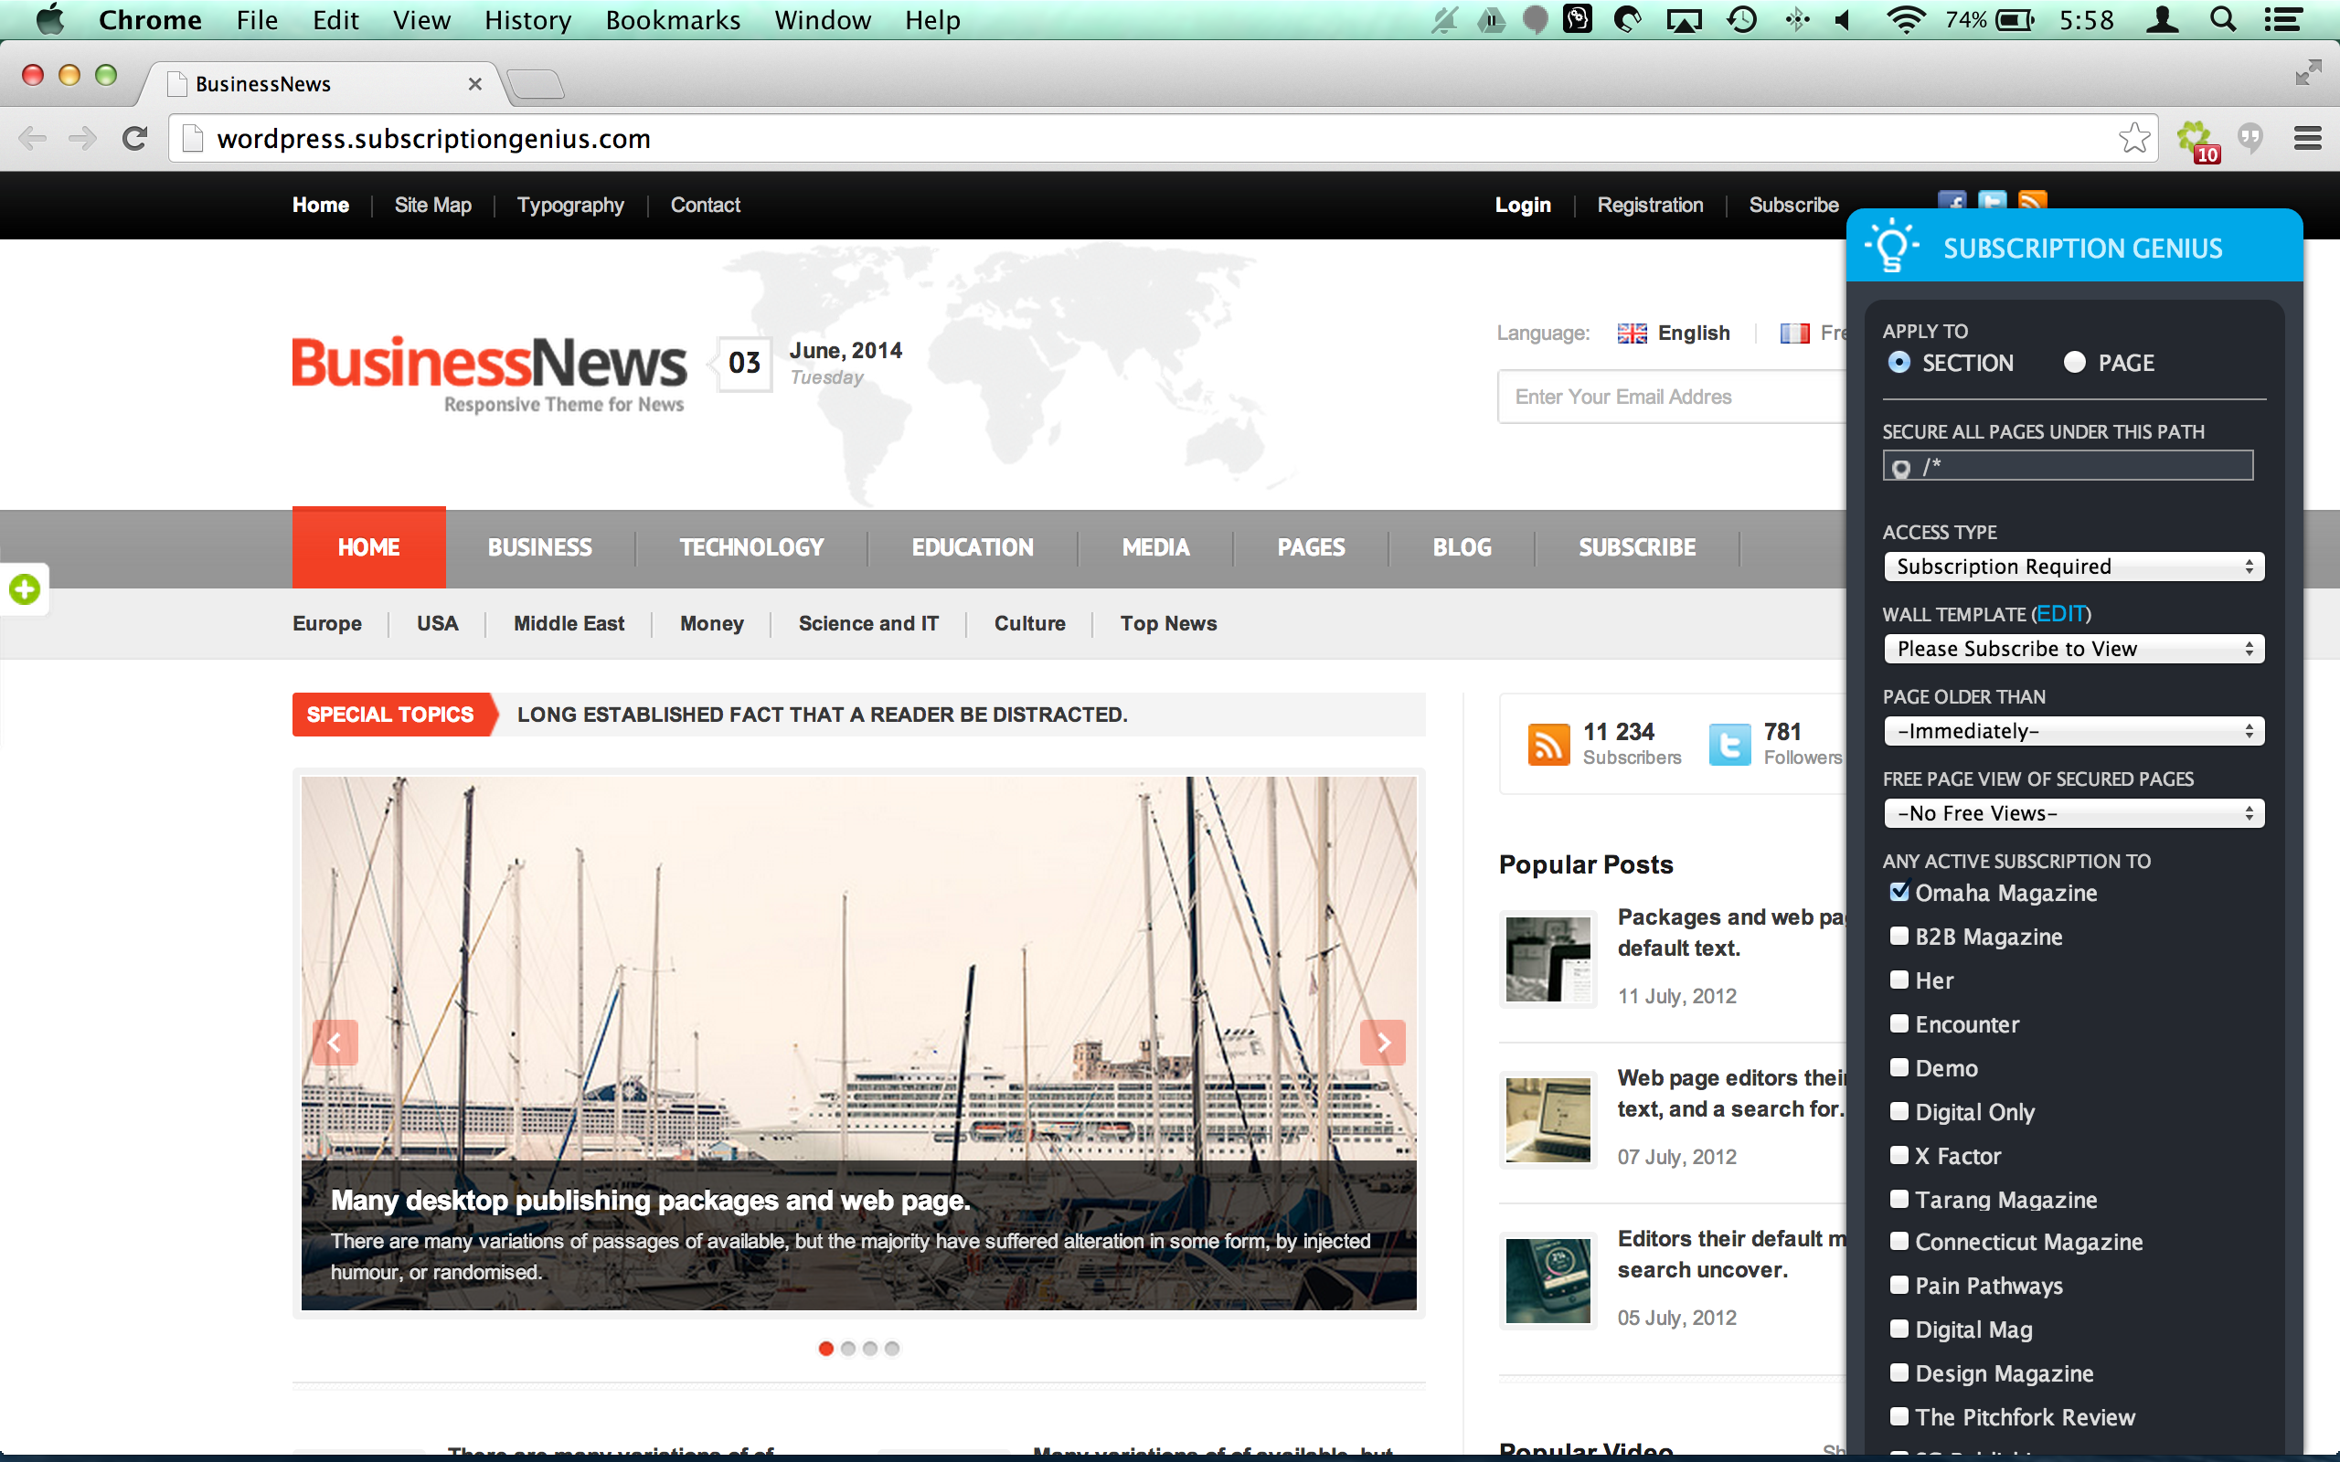Enable the X Factor checkbox
The image size is (2340, 1462).
point(1899,1156)
